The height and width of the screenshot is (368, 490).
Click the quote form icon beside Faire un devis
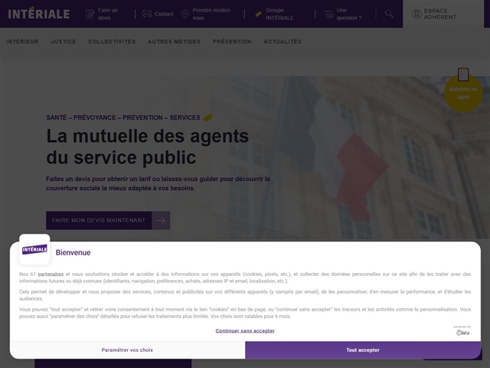(x=90, y=14)
